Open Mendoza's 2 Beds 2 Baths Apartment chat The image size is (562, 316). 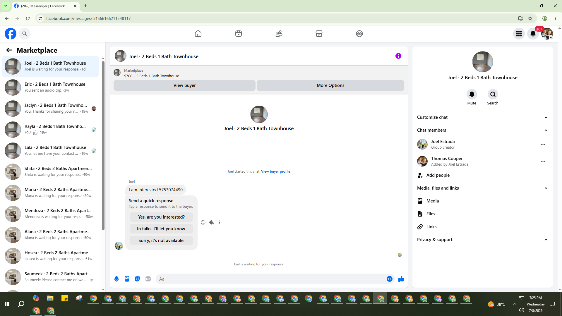tap(50, 214)
